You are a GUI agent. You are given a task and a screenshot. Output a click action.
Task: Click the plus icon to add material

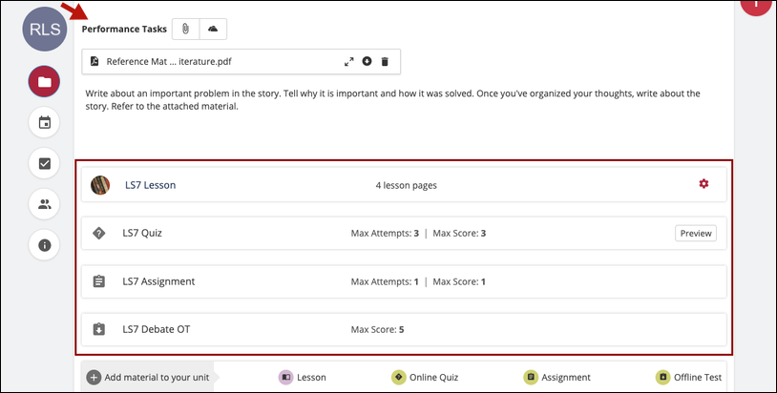[x=94, y=377]
